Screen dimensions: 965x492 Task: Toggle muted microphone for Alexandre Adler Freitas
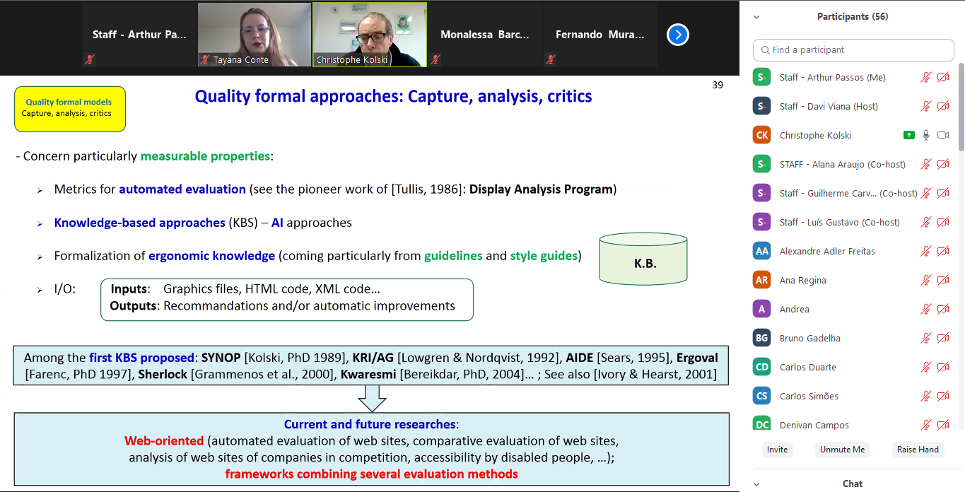pos(926,251)
